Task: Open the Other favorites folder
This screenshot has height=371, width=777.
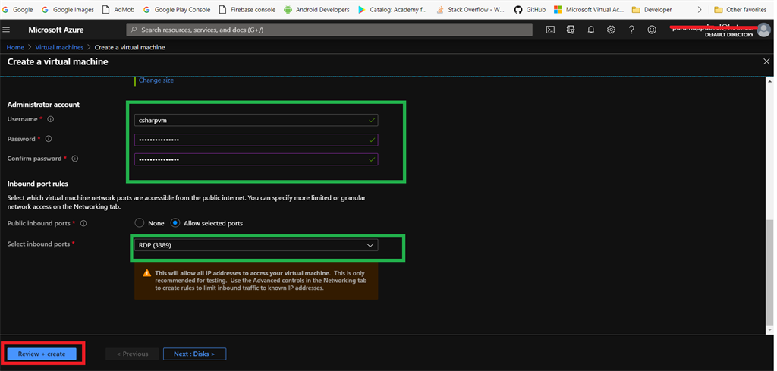Action: click(x=741, y=9)
